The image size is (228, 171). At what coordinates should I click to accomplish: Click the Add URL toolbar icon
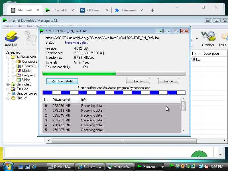11,39
